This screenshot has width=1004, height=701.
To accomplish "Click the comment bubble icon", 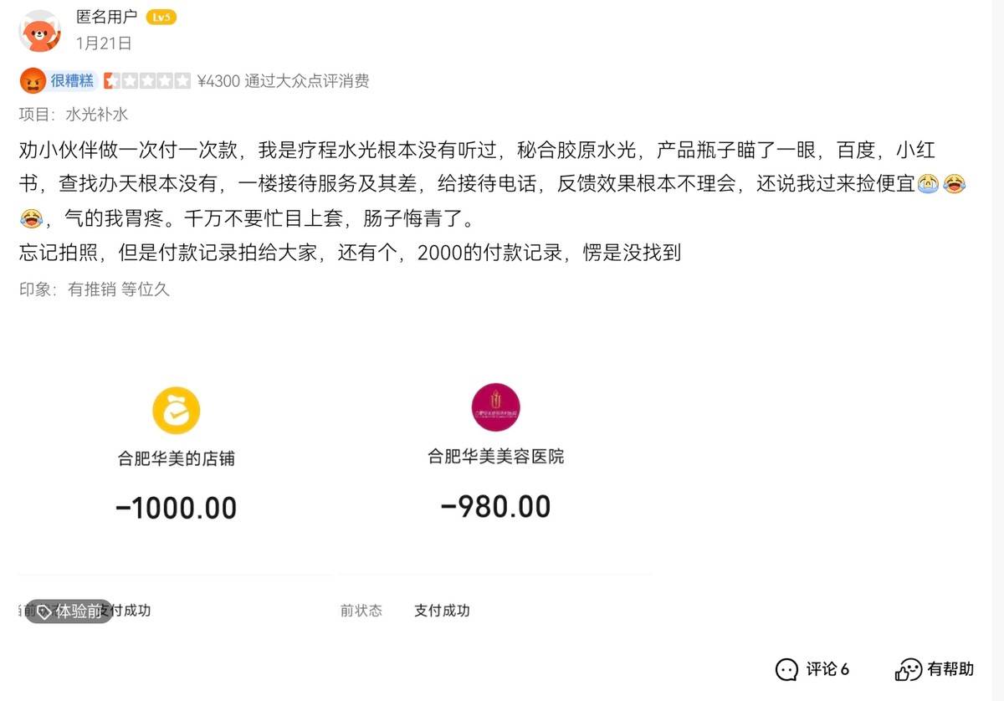I will point(786,669).
